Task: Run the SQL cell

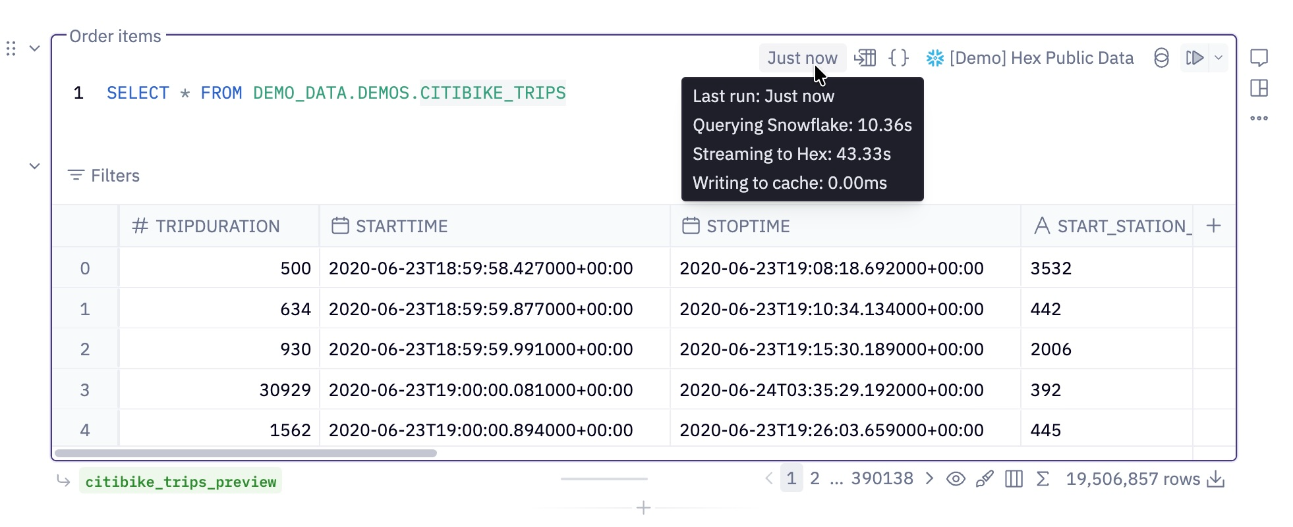Action: [x=1195, y=58]
